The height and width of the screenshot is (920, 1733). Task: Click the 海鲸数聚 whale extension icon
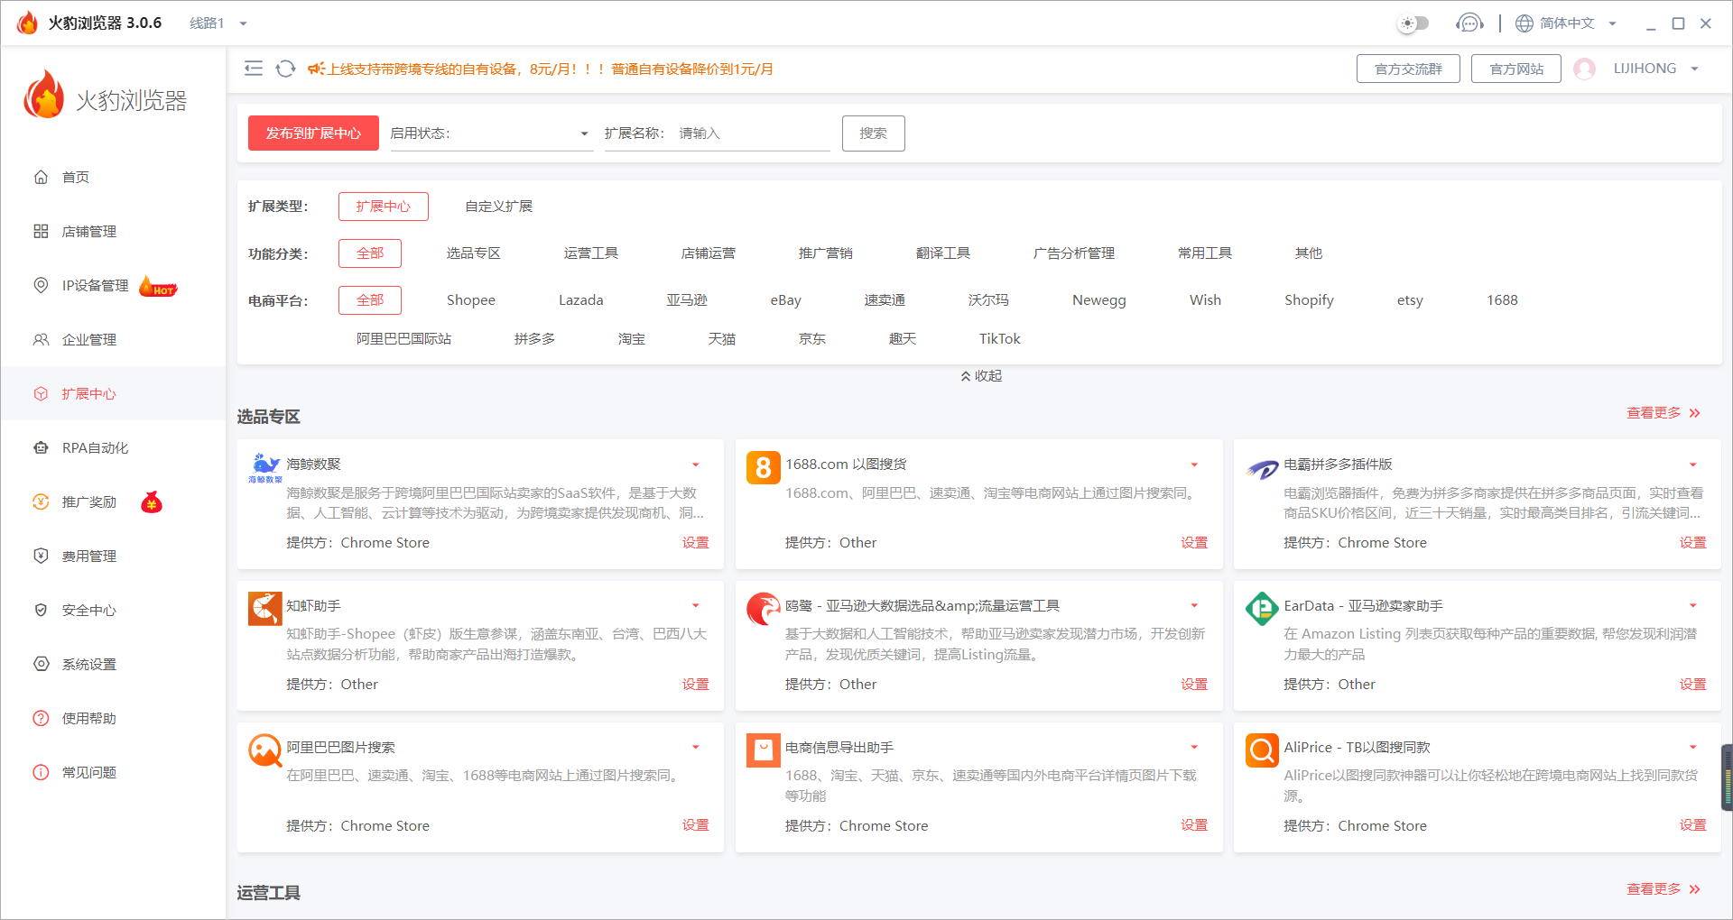tap(265, 467)
